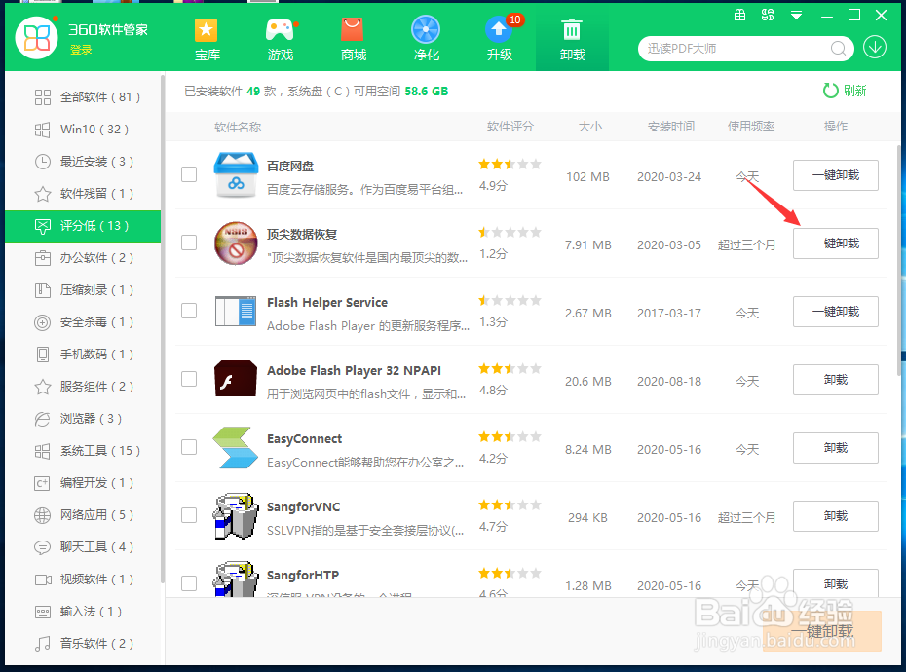Click the 顶尖数据恢复 name text
906x672 pixels.
302,235
